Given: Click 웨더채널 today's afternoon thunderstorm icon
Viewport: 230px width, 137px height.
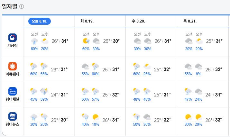Looking at the screenshot, I should (x=44, y=91).
